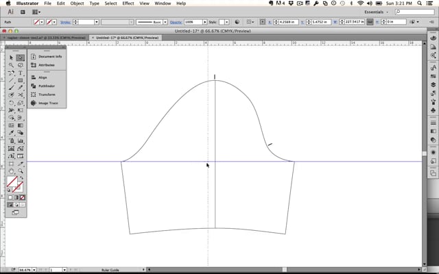Select the Direct Selection tool
The height and width of the screenshot is (274, 439).
(x=21, y=58)
